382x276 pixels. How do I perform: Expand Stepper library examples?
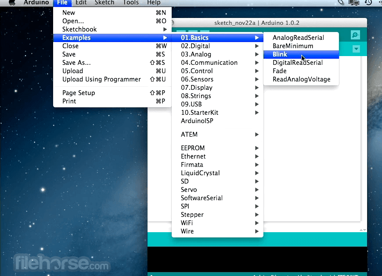pyautogui.click(x=217, y=215)
